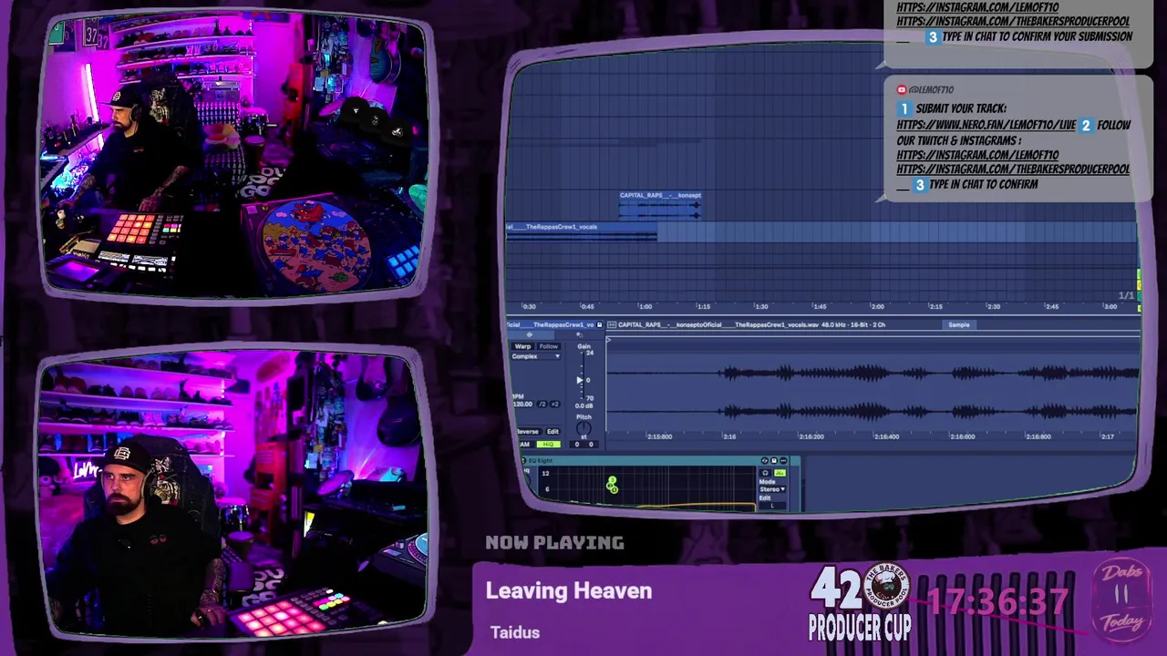Click the waveform icon before CAPITAL_RAPS filename
This screenshot has height=656, width=1167.
tap(612, 324)
